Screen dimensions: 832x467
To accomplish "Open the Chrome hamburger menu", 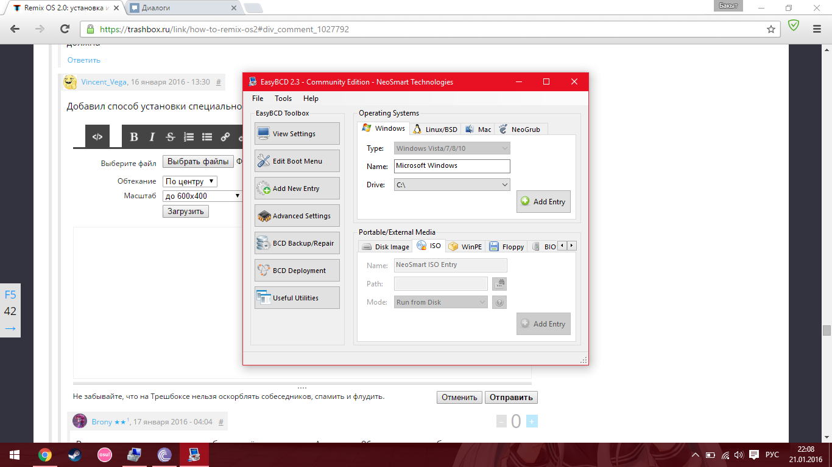I will click(817, 29).
